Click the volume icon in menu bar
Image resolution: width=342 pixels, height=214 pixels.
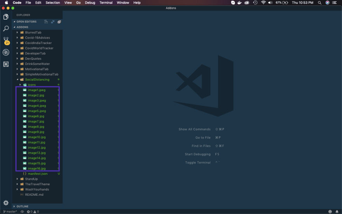click(x=270, y=3)
